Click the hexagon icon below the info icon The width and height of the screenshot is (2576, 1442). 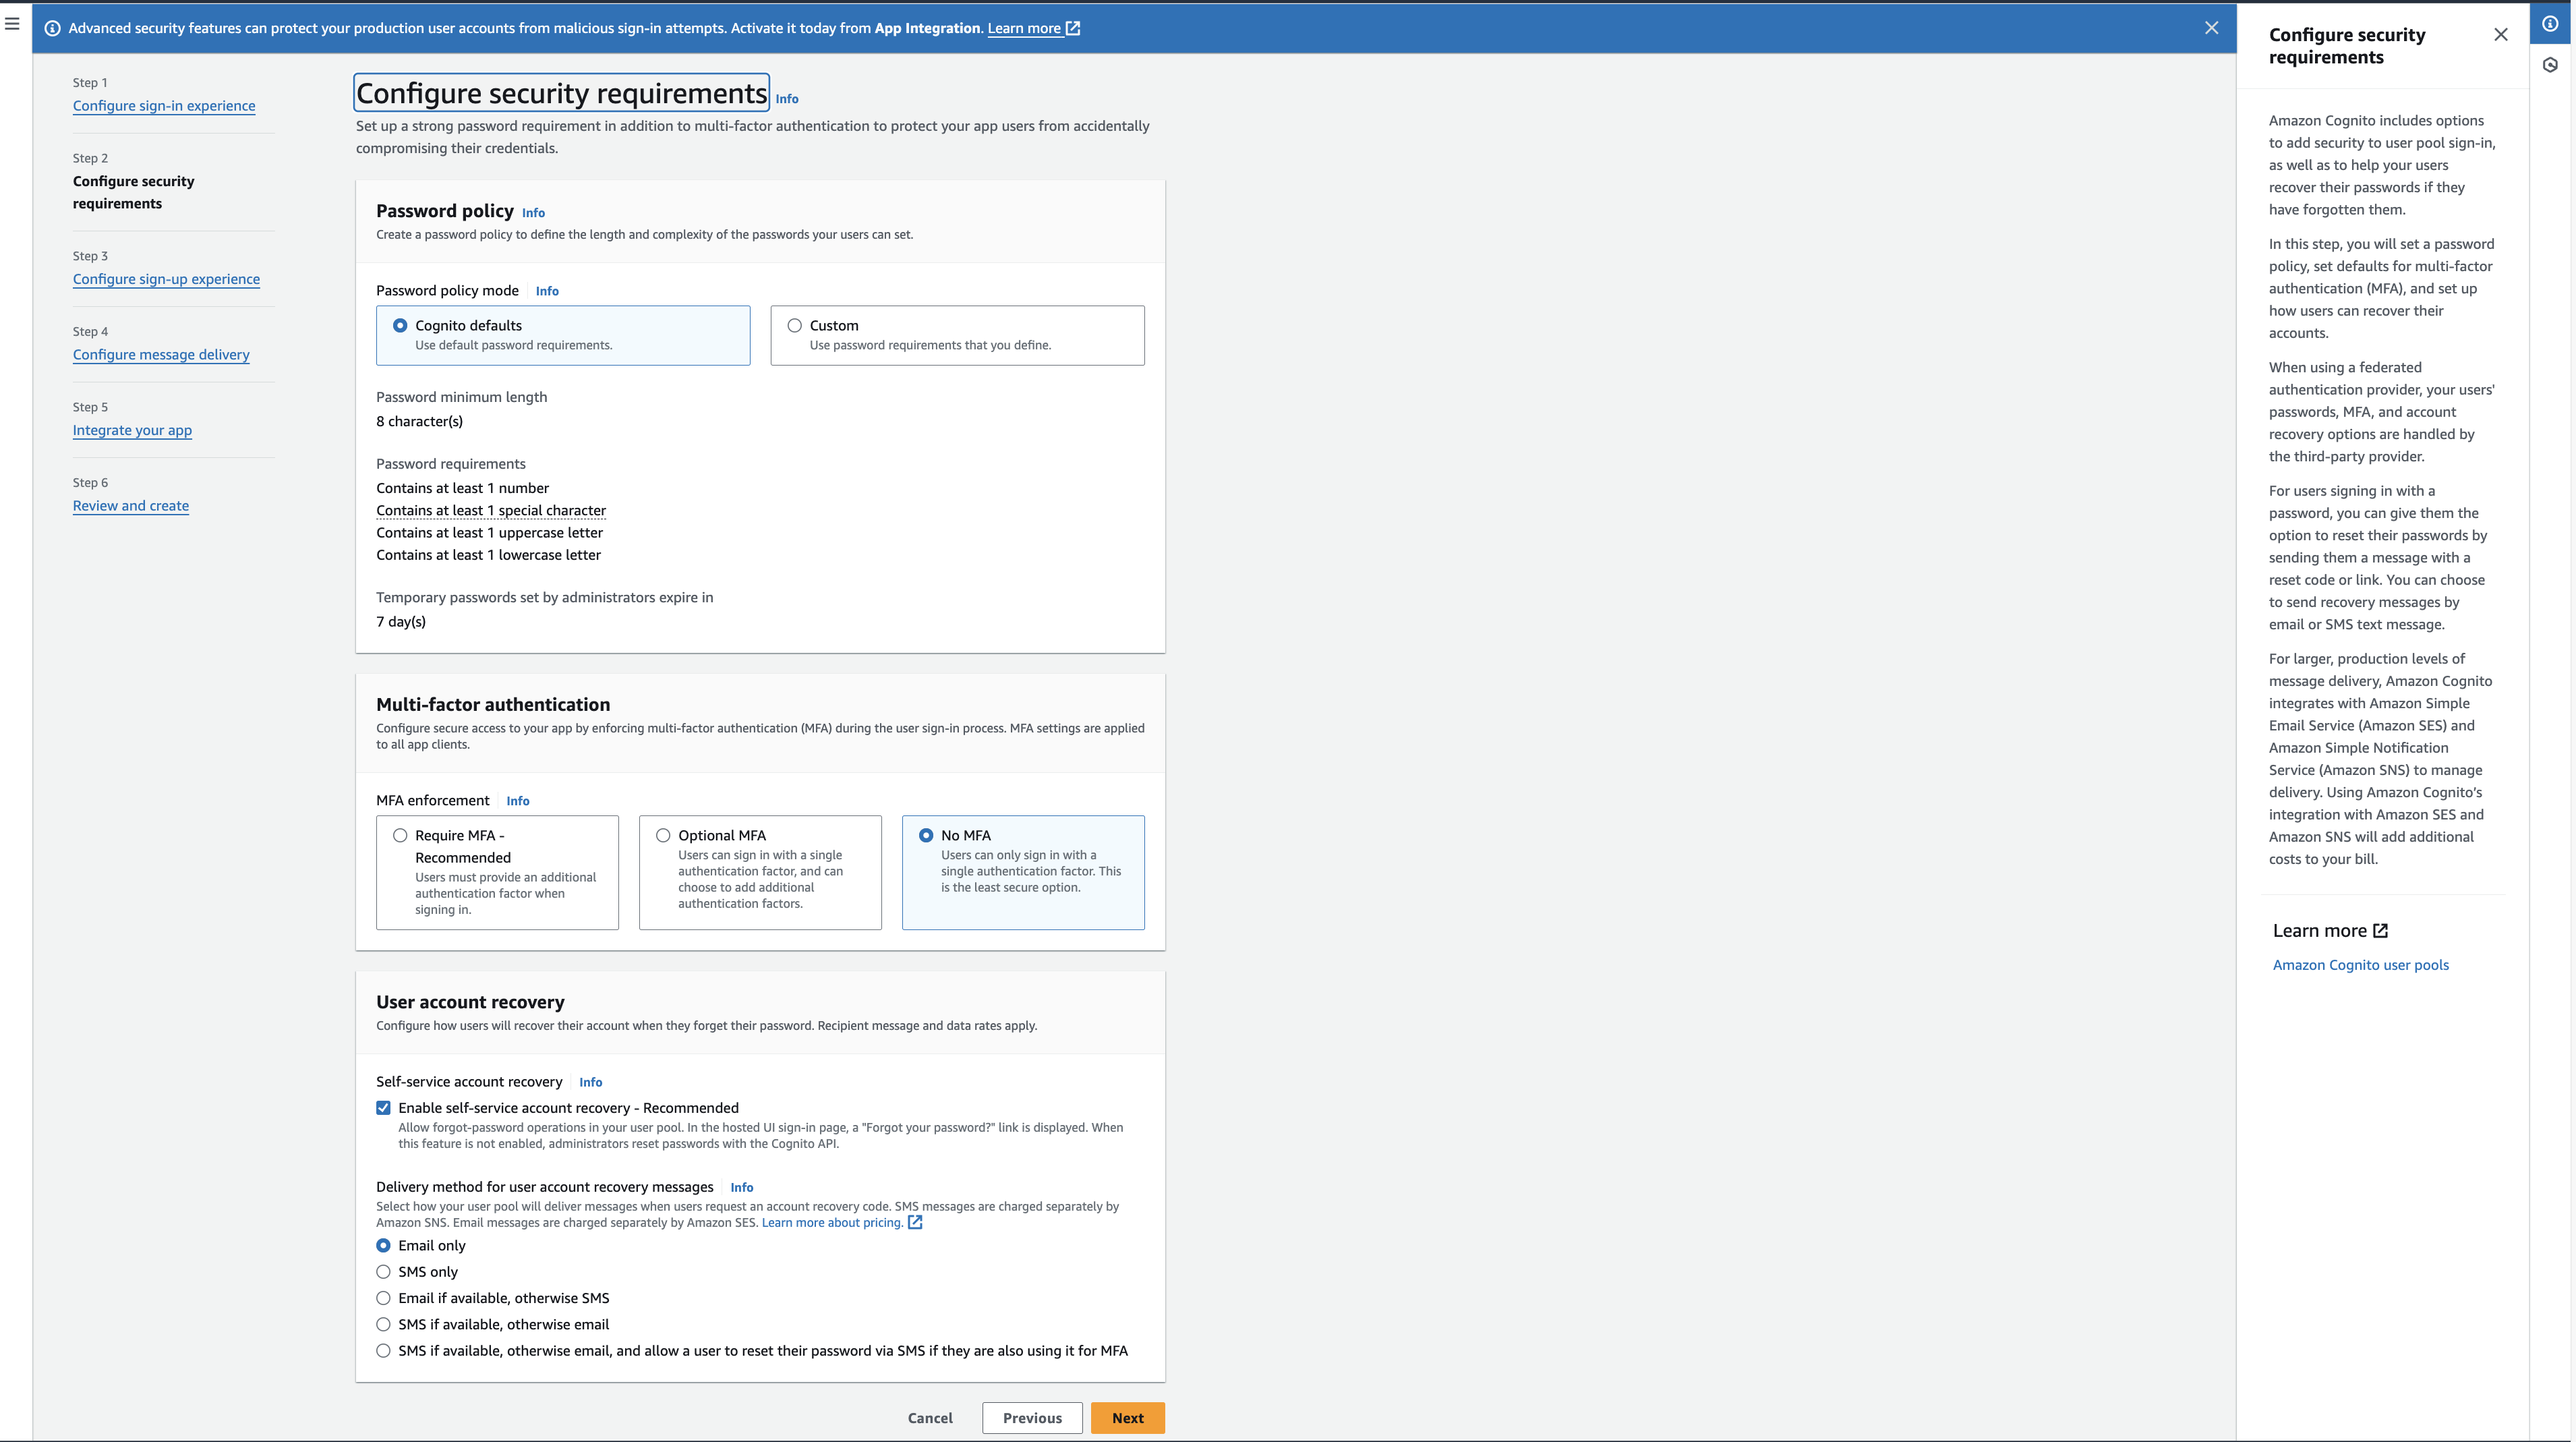coord(2550,65)
